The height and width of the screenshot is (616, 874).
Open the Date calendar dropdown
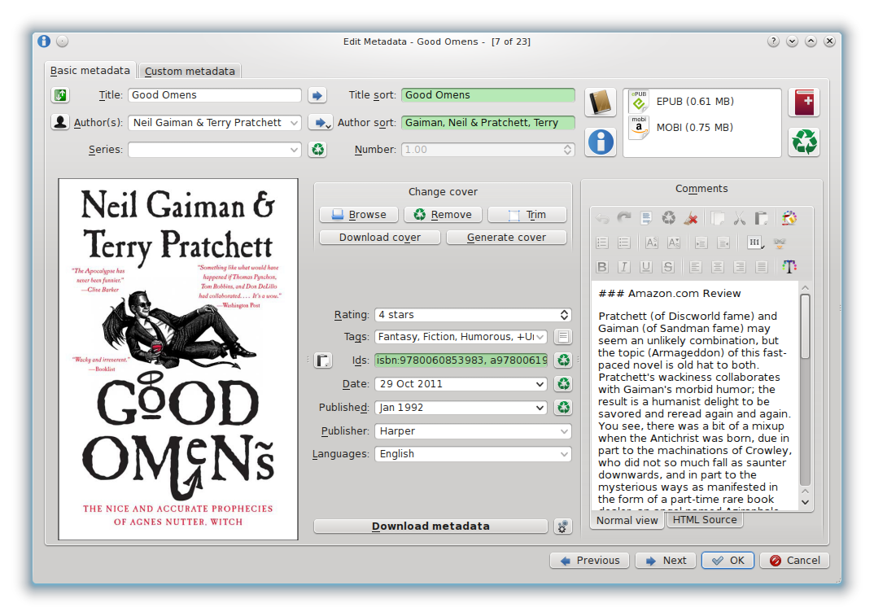tap(540, 384)
